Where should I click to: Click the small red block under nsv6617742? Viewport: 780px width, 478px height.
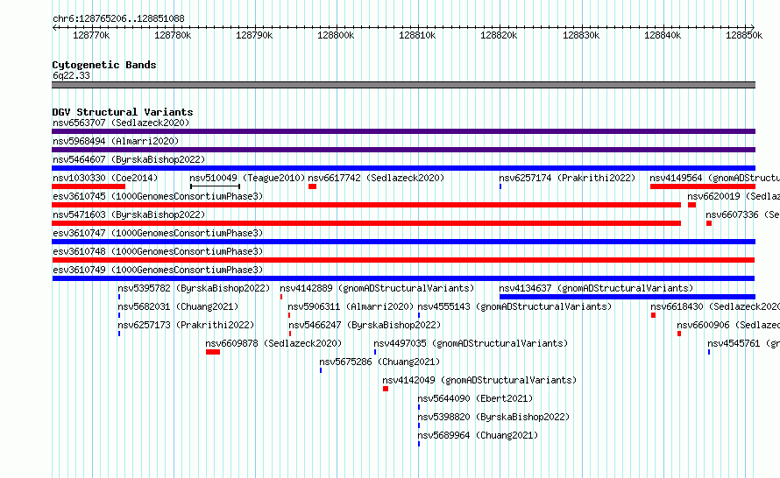click(x=312, y=186)
